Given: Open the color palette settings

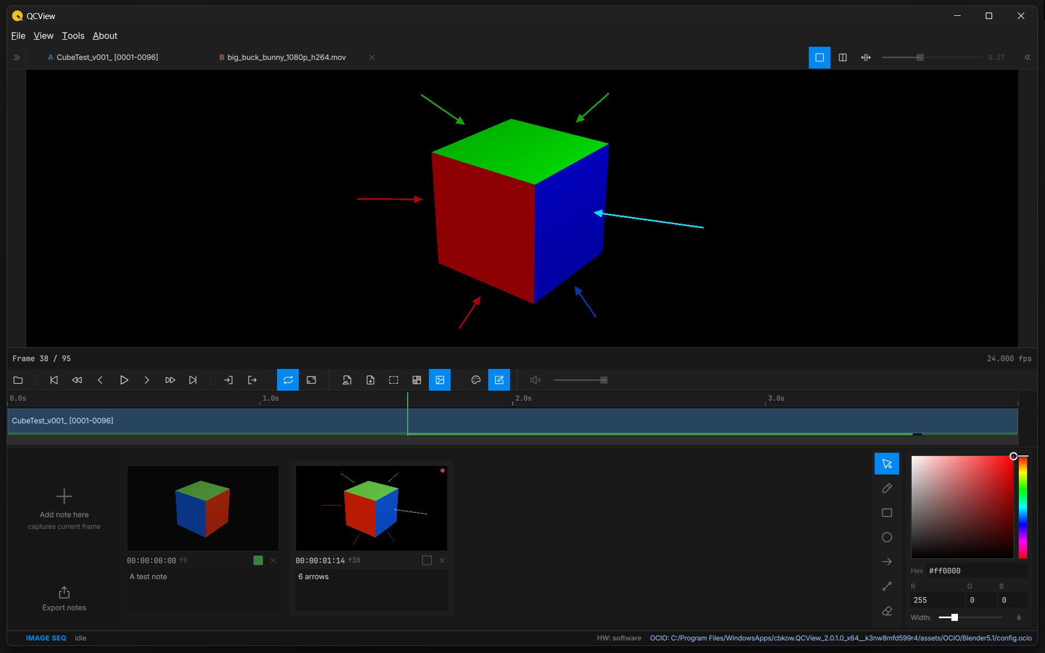Looking at the screenshot, I should [x=476, y=380].
